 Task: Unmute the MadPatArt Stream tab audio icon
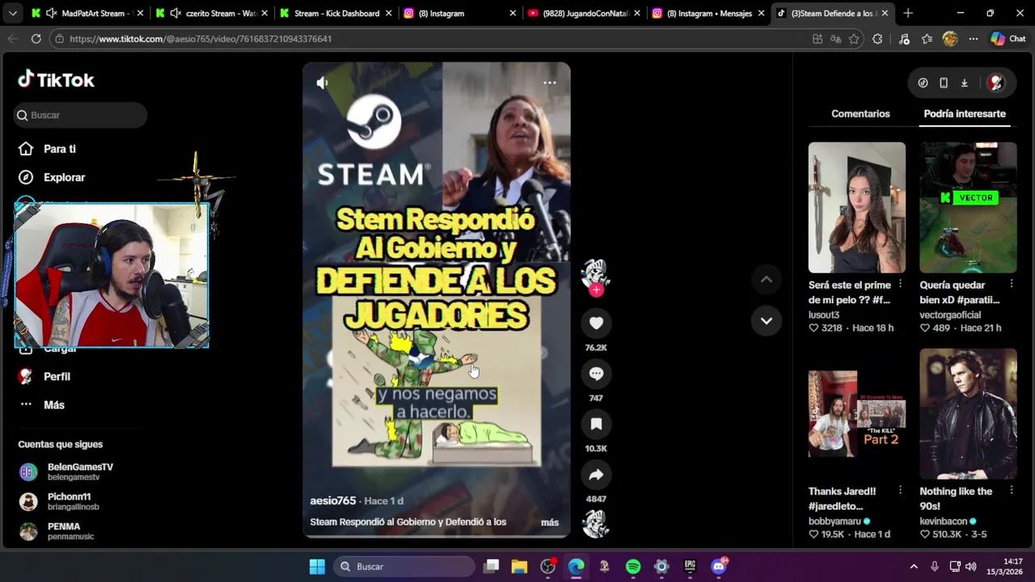click(x=52, y=13)
